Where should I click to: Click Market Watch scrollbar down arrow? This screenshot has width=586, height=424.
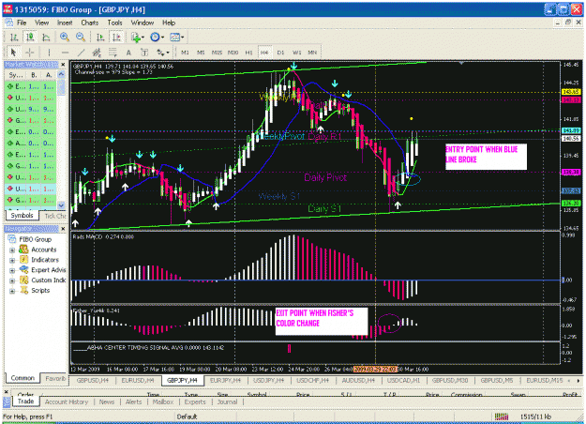[x=61, y=205]
